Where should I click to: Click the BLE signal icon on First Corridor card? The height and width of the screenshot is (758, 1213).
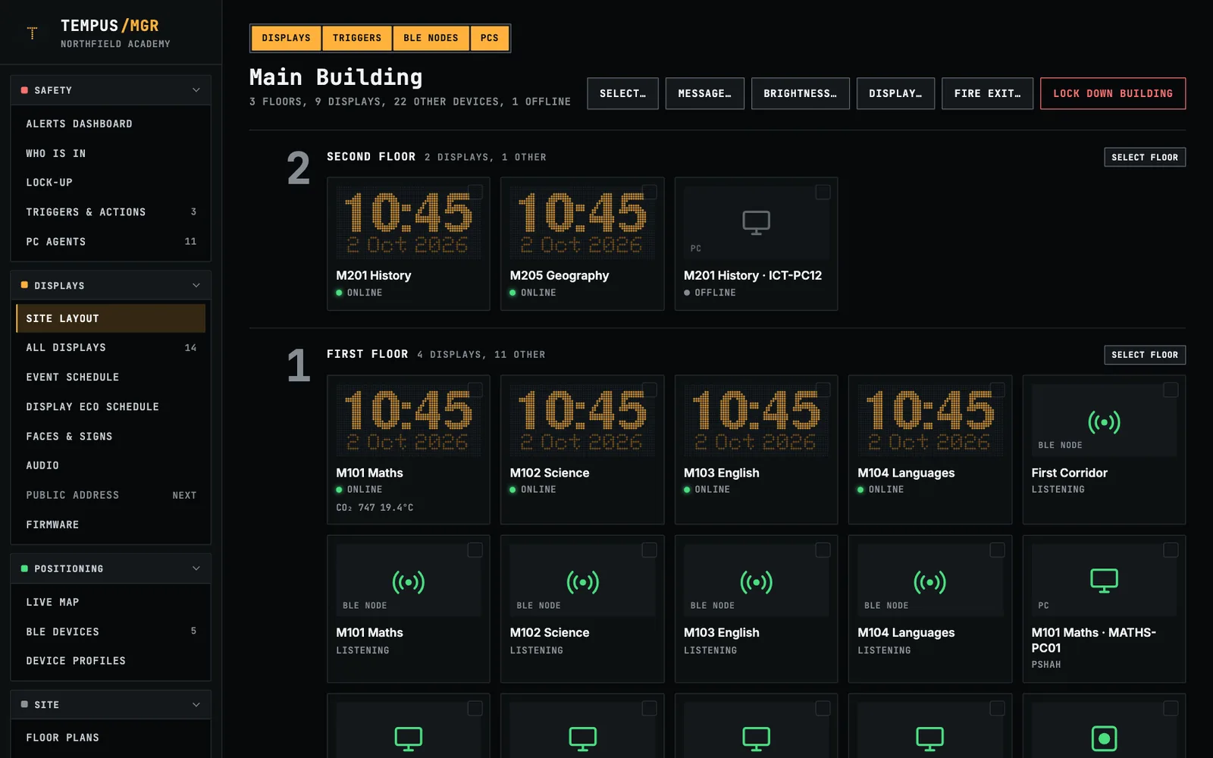pyautogui.click(x=1104, y=422)
